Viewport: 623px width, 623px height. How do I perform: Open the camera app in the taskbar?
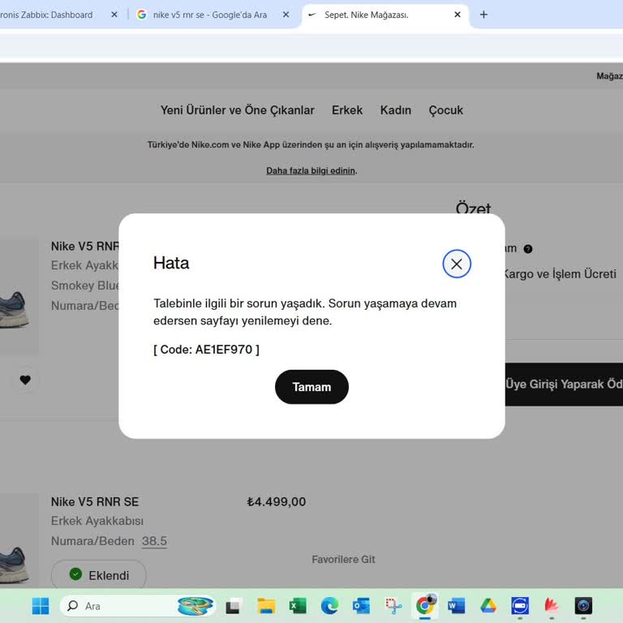[583, 606]
